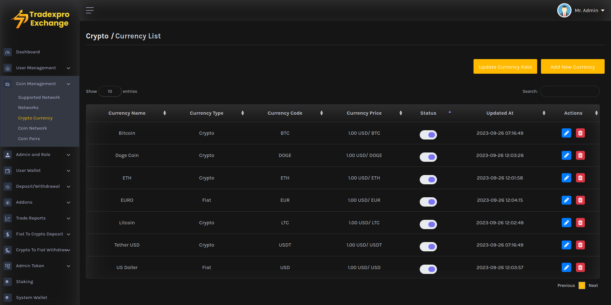Open the Show entries count dropdown
Screen dimensions: 611x305
(x=110, y=91)
